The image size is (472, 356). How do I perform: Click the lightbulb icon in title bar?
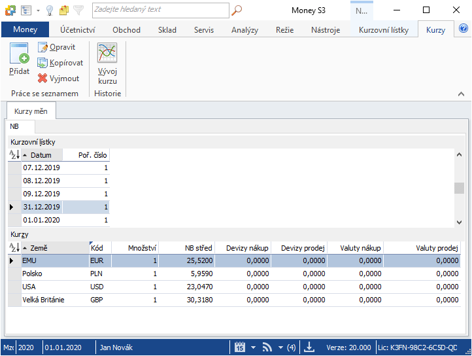tap(49, 10)
